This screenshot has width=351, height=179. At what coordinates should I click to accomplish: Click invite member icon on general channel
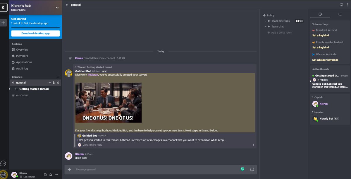(54, 83)
